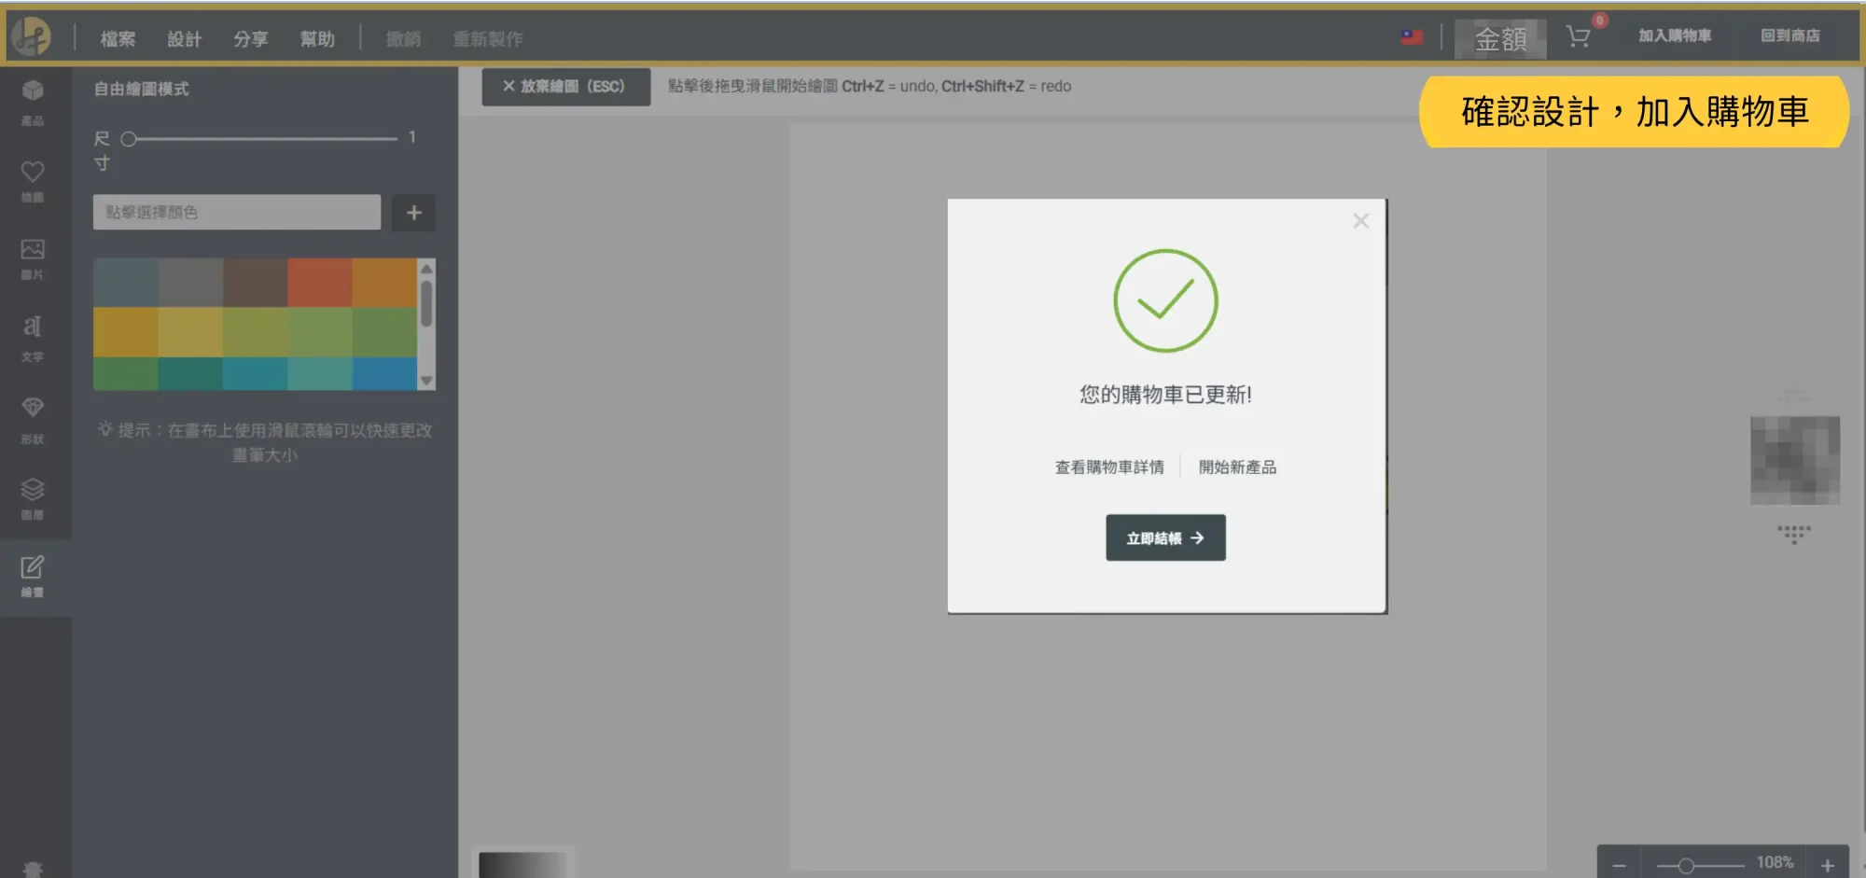Open the 幫助 (Help) menu
1866x878 pixels.
(317, 39)
